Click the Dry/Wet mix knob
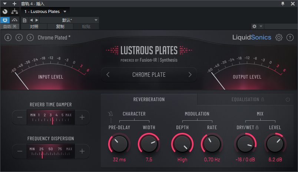The width and height of the screenshot is (298, 172). point(245,144)
